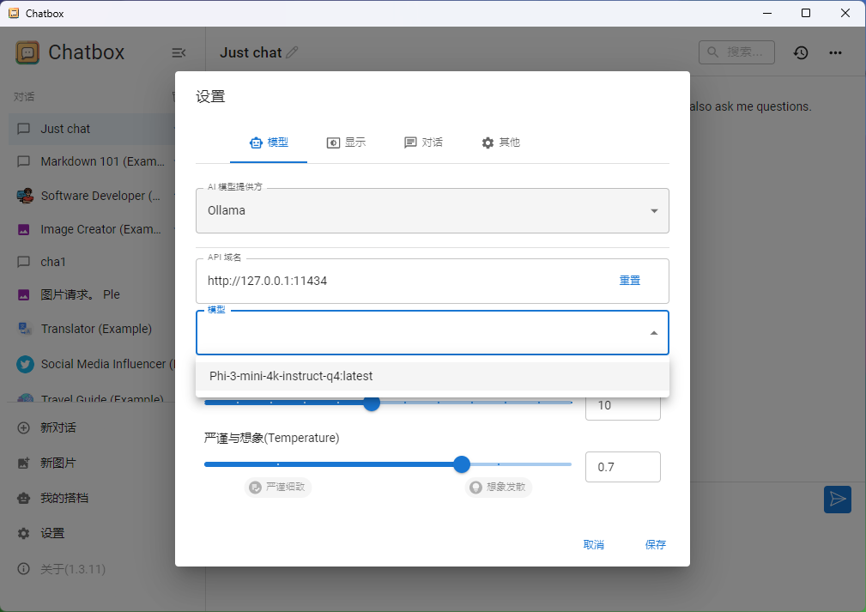Click the send message arrow button
The width and height of the screenshot is (866, 612).
click(x=838, y=500)
